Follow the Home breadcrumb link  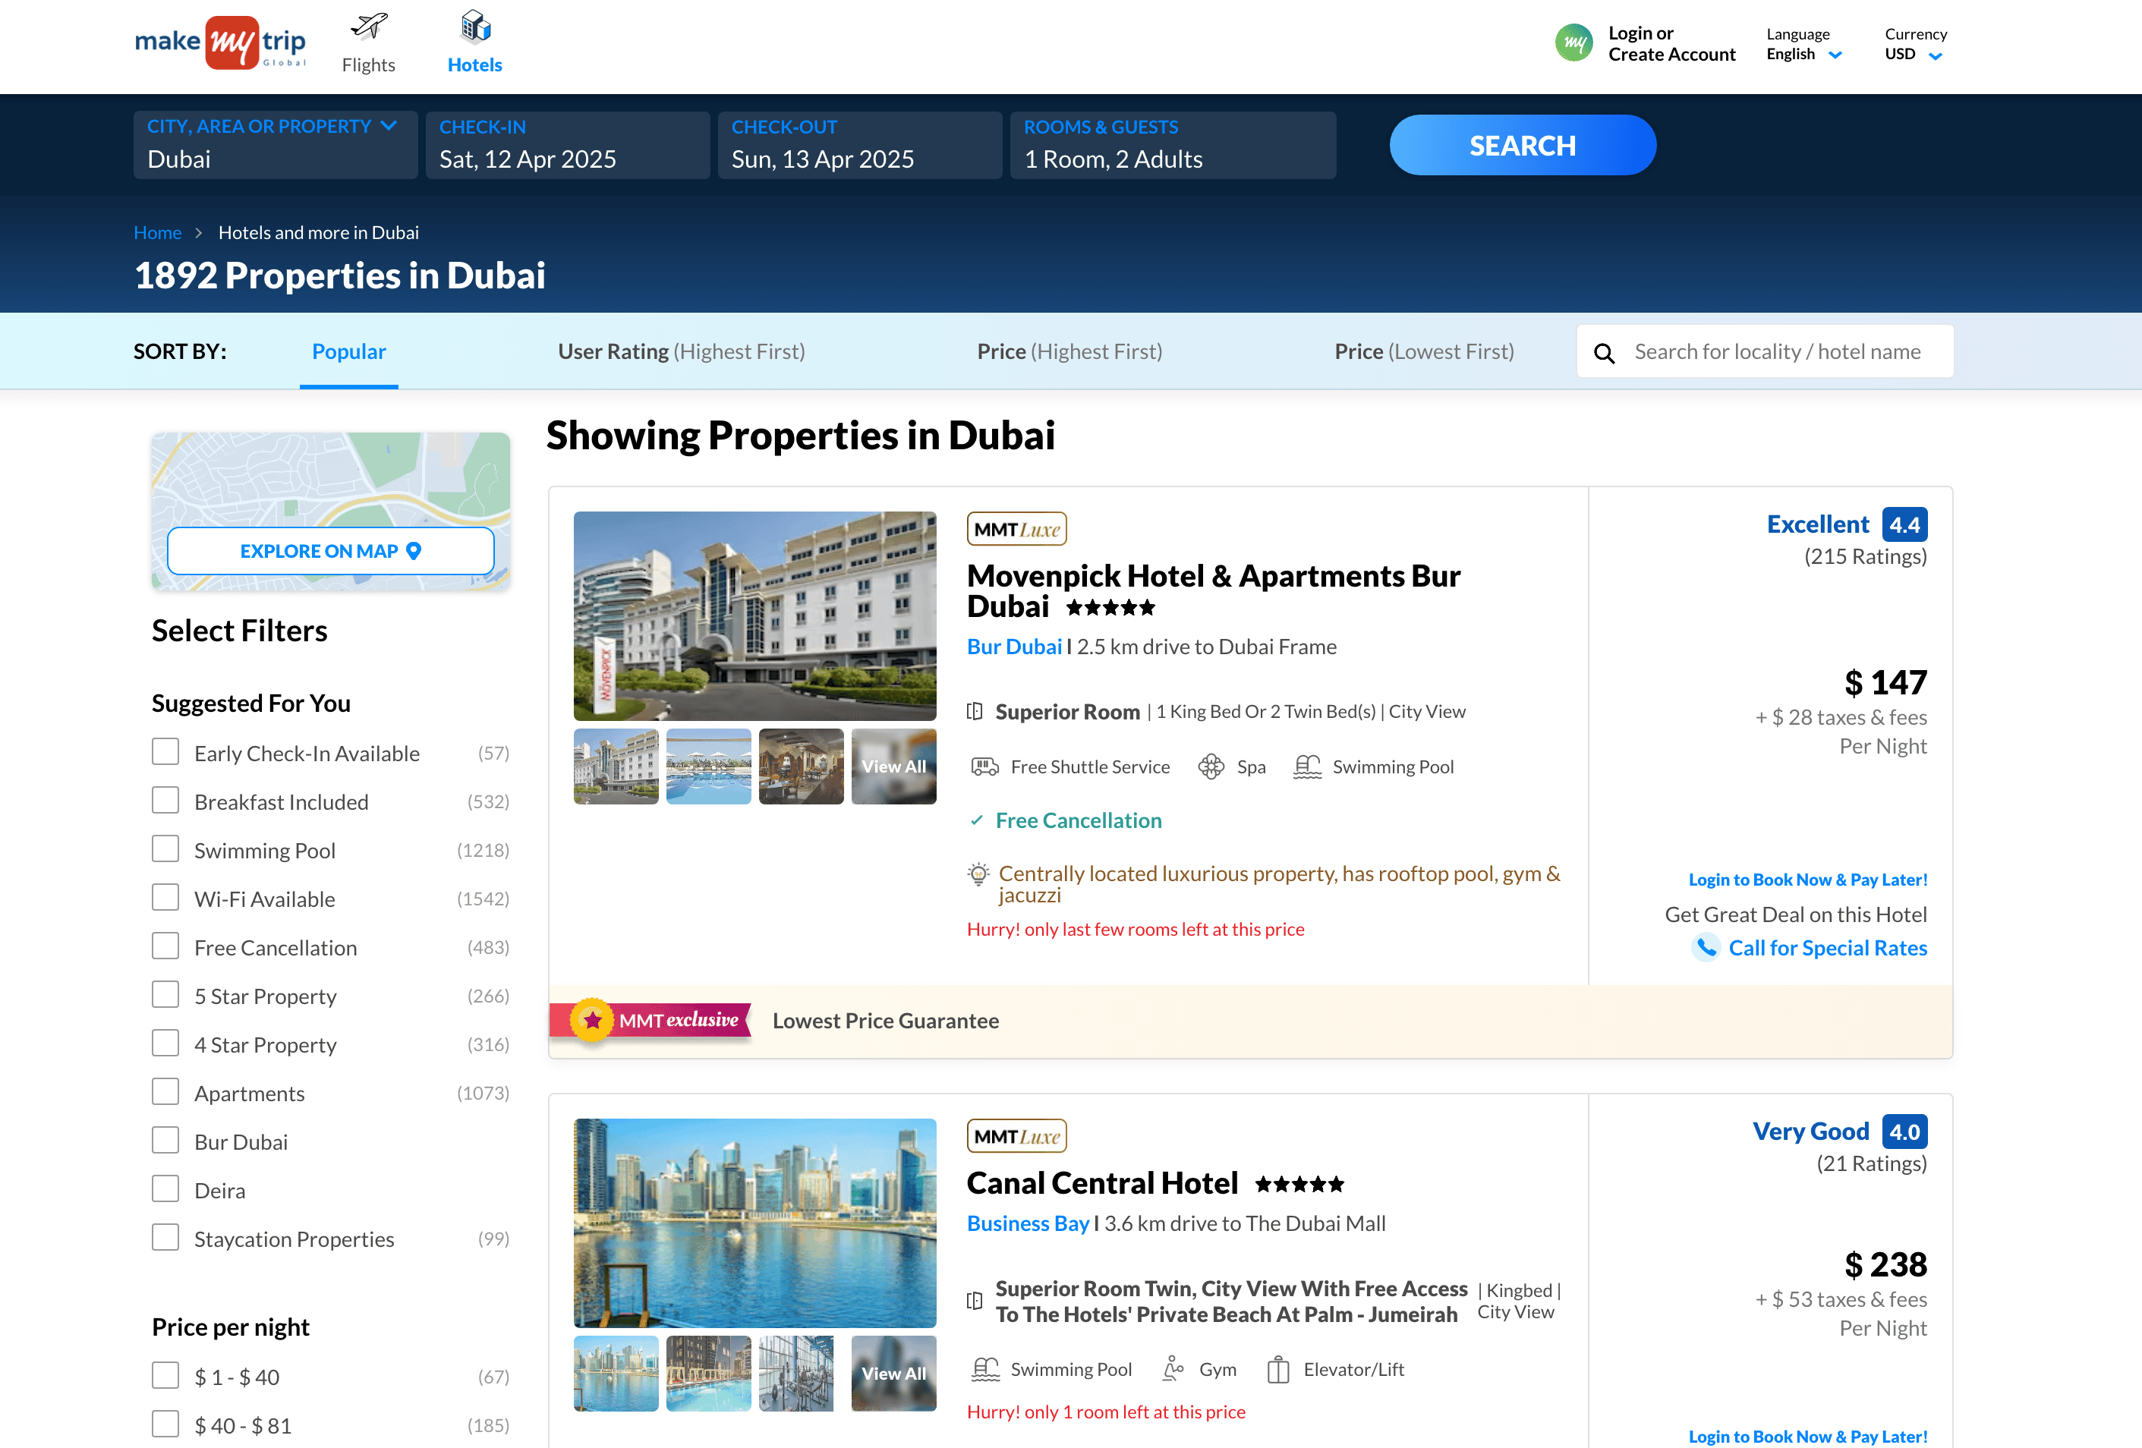158,232
